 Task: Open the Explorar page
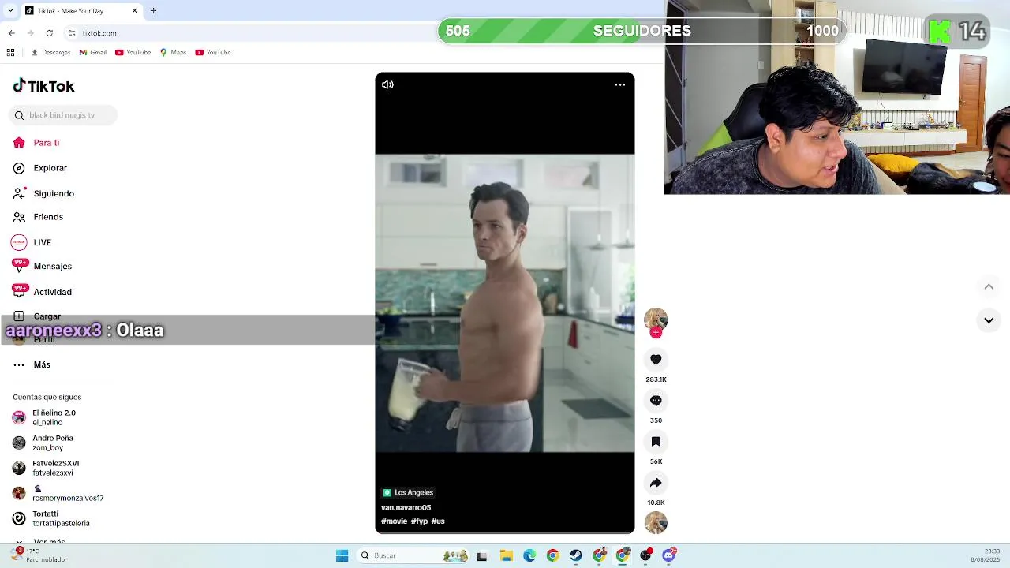(x=39, y=168)
